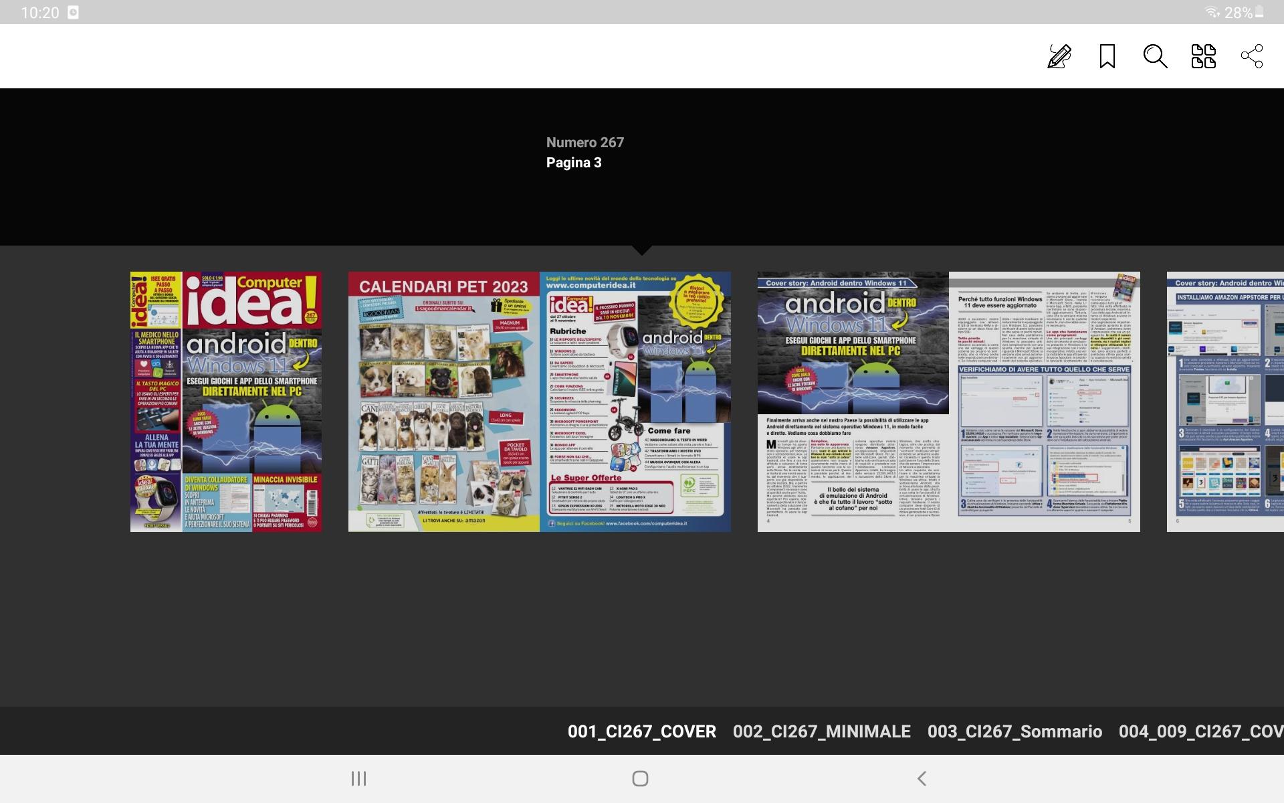Select the 003_CI267_Sommario section label

tap(1014, 731)
